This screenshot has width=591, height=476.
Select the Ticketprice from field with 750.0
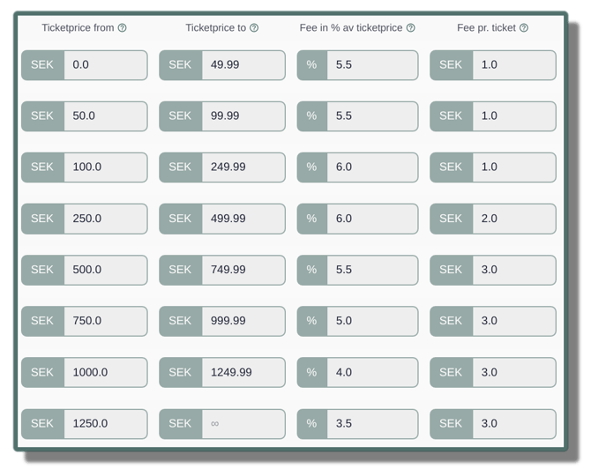tap(104, 321)
